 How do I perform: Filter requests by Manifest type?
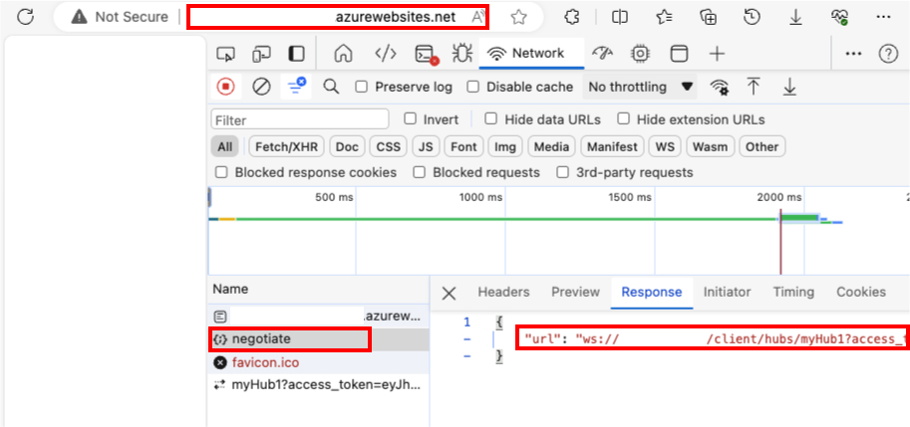point(612,146)
